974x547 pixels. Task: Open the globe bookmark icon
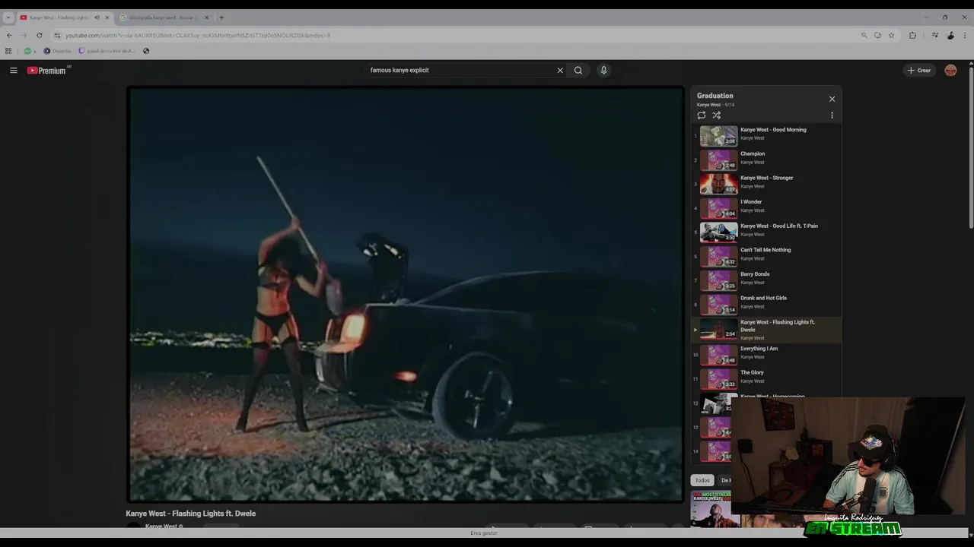(x=146, y=51)
